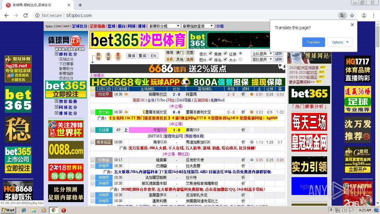Click the 保留 (keep) round icon
This screenshot has width=380, height=214.
pos(108,56)
